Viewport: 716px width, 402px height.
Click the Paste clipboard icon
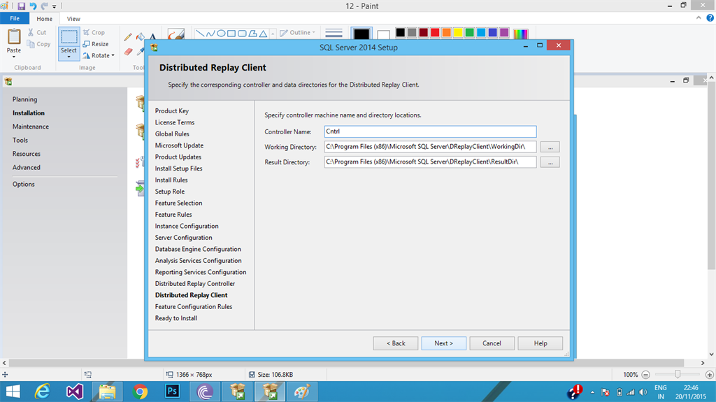coord(14,36)
